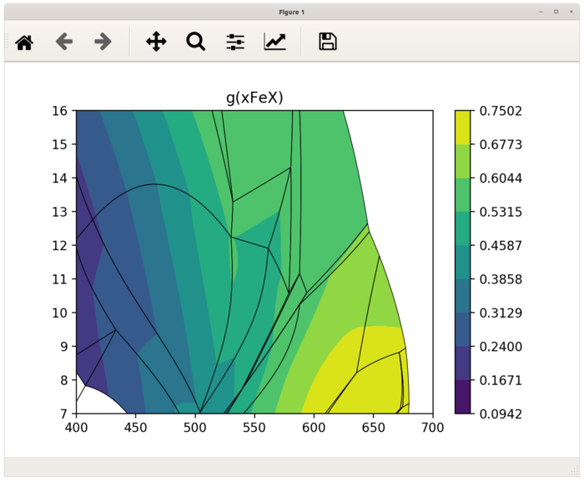Viewport: 584px width, 481px height.
Task: Click the x-axis tick label 600
Action: click(314, 428)
